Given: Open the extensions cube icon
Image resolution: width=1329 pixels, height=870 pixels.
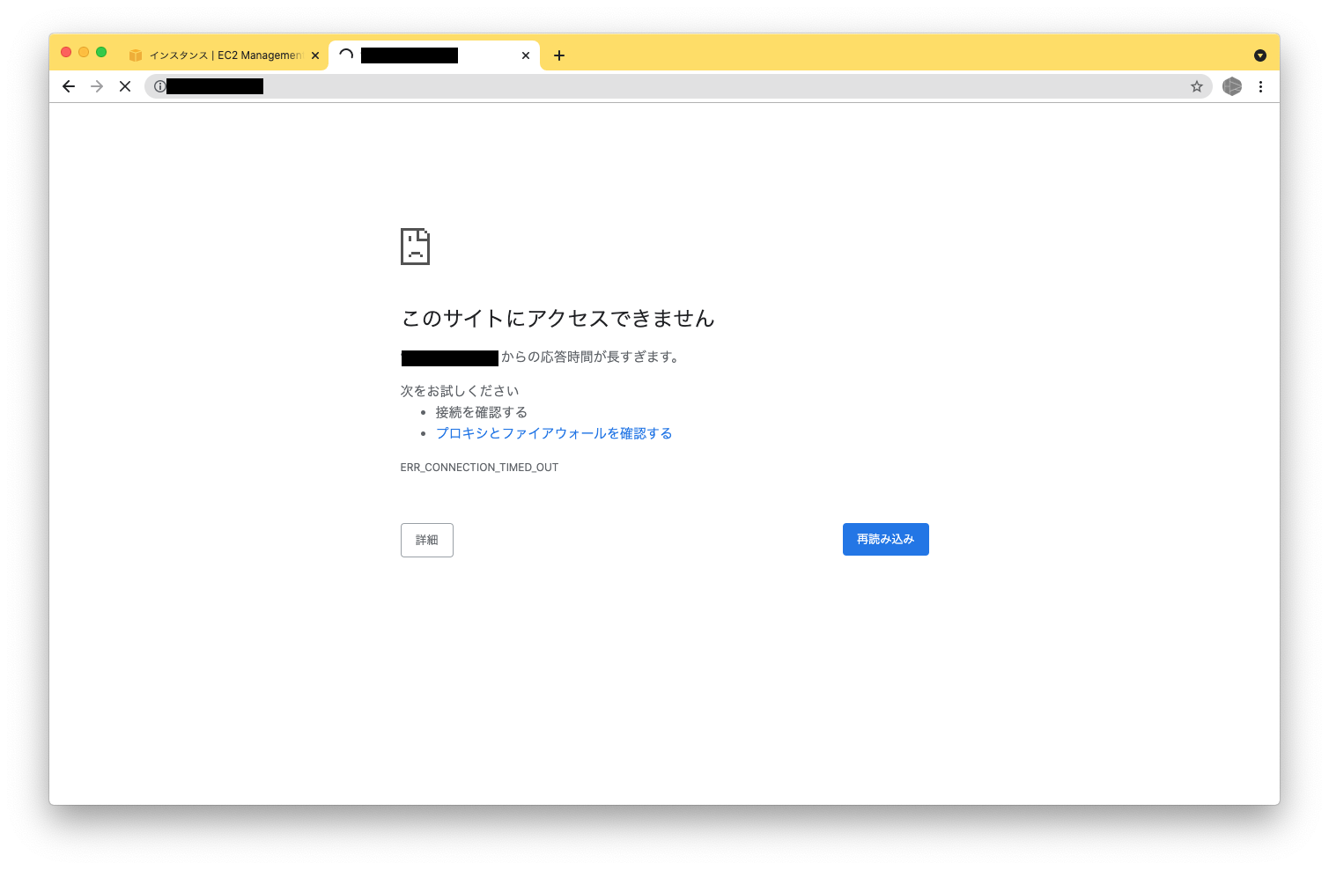Looking at the screenshot, I should 1231,86.
